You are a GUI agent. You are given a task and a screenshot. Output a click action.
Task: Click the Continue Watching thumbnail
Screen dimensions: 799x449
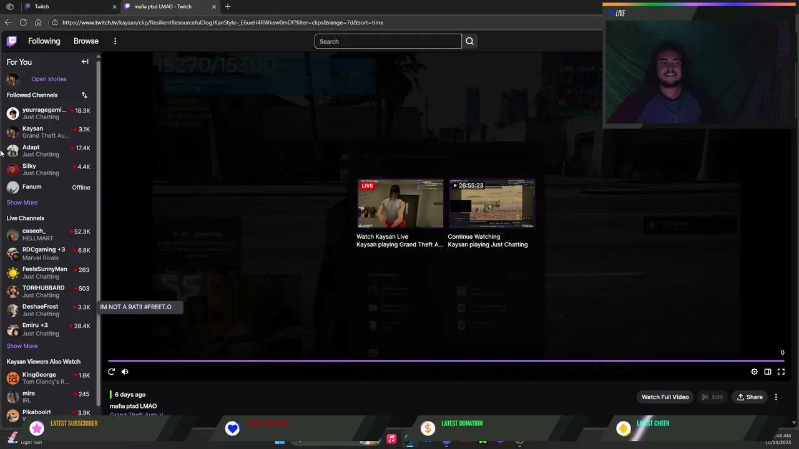[492, 204]
